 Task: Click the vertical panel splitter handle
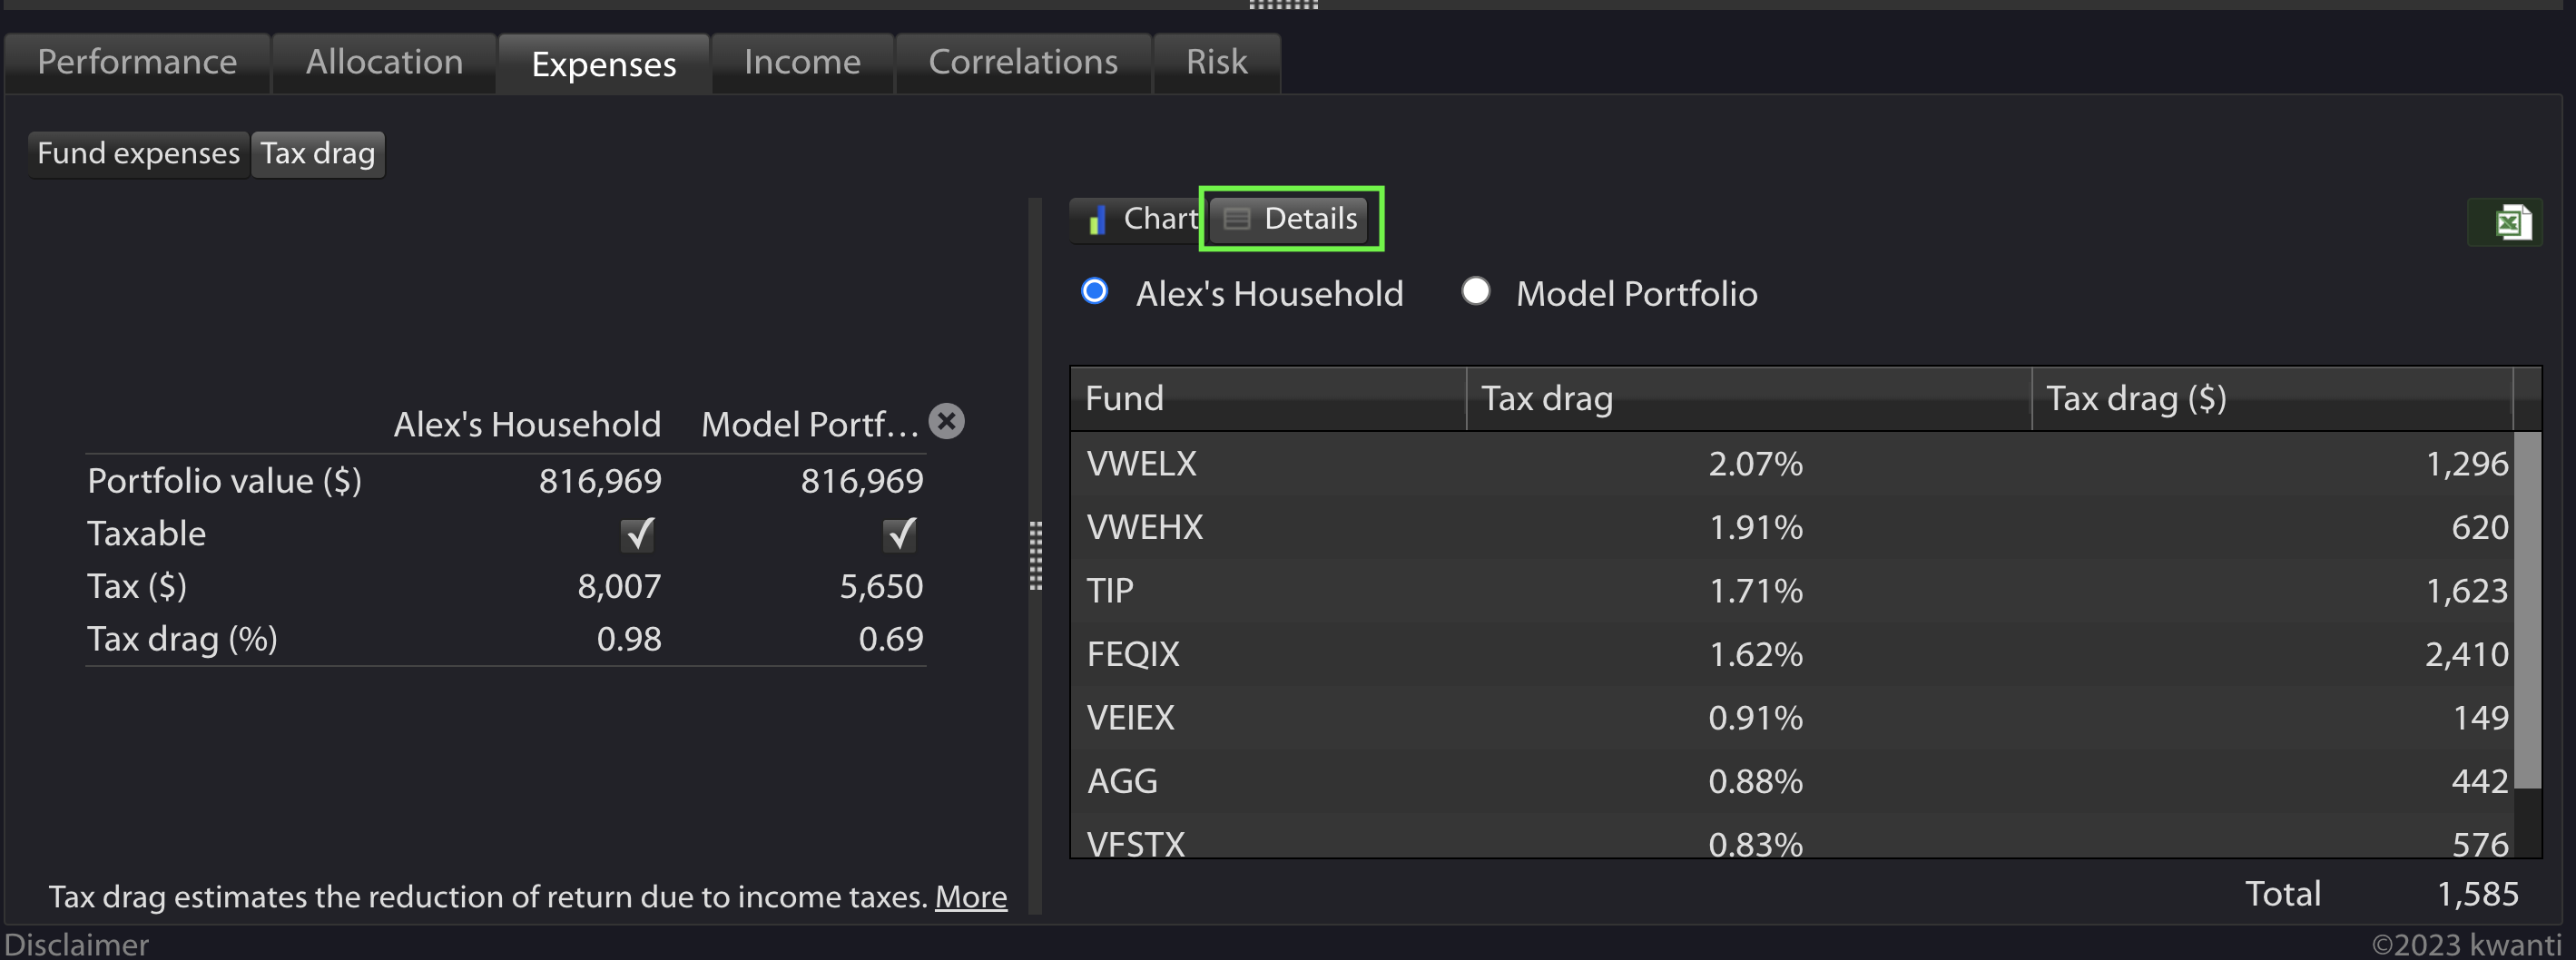coord(1036,555)
